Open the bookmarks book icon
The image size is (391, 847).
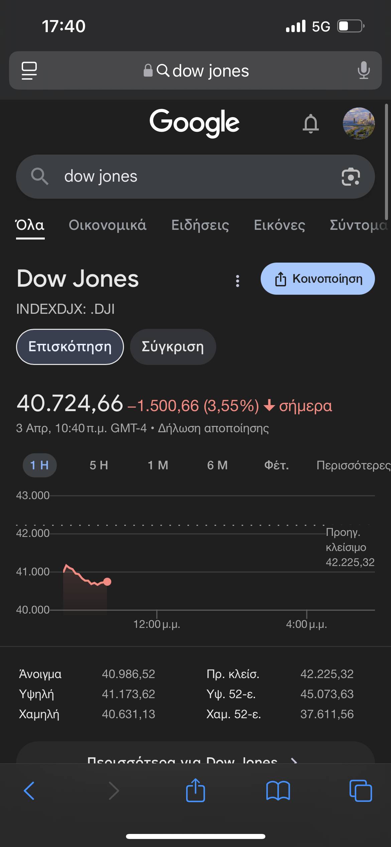[x=278, y=791]
